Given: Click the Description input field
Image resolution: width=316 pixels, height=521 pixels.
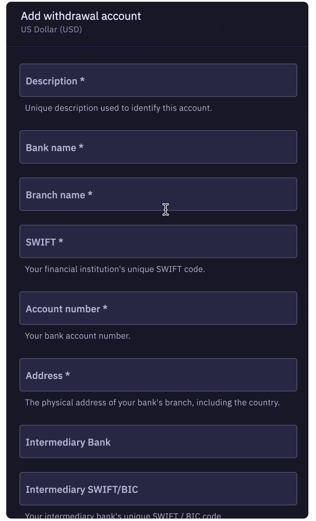Looking at the screenshot, I should click(x=158, y=80).
